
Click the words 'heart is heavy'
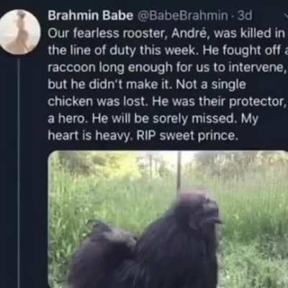click(x=90, y=136)
